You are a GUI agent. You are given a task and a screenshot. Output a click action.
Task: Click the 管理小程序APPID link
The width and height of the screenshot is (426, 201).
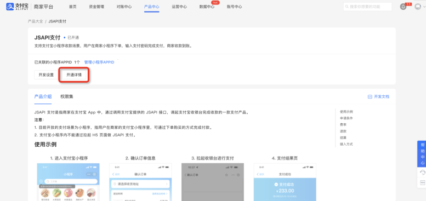click(x=99, y=62)
